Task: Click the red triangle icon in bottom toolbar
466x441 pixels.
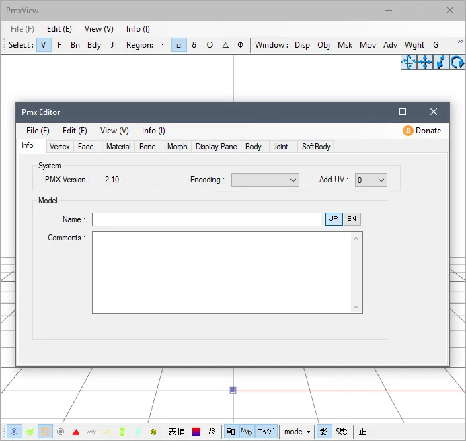Action: [76, 432]
